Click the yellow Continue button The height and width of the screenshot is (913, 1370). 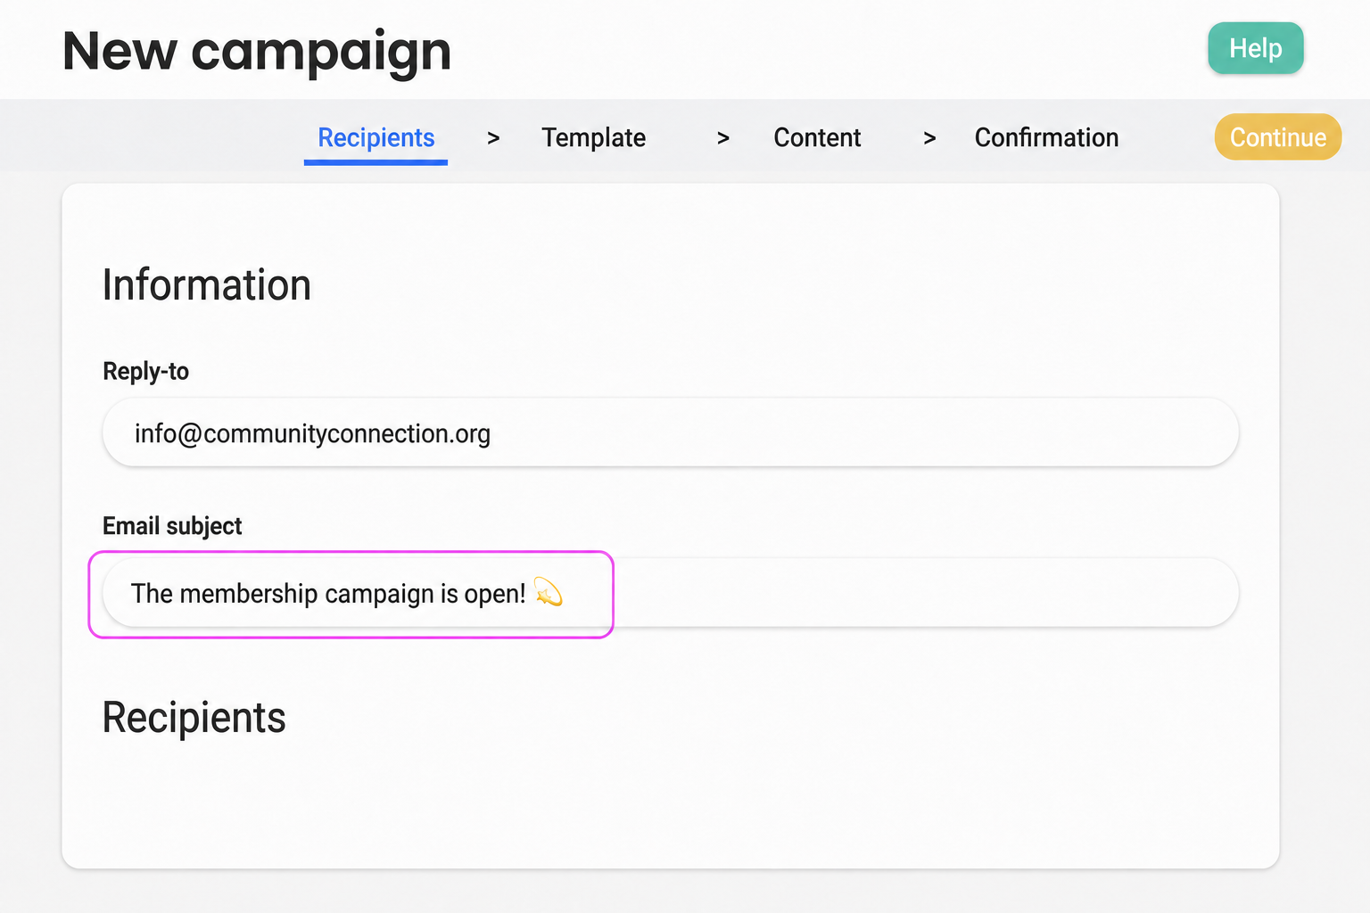1277,137
